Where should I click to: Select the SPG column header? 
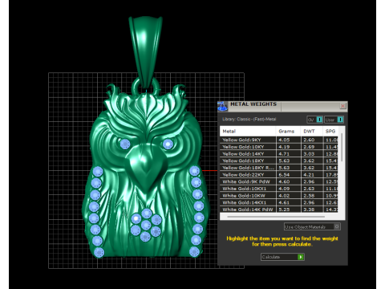tap(330, 131)
